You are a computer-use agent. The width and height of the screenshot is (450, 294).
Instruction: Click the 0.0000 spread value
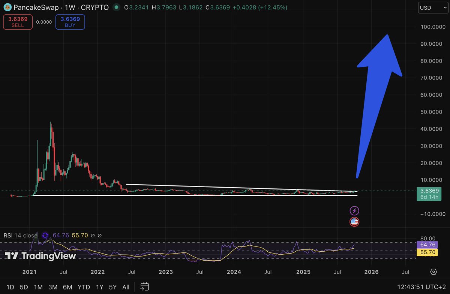(44, 22)
